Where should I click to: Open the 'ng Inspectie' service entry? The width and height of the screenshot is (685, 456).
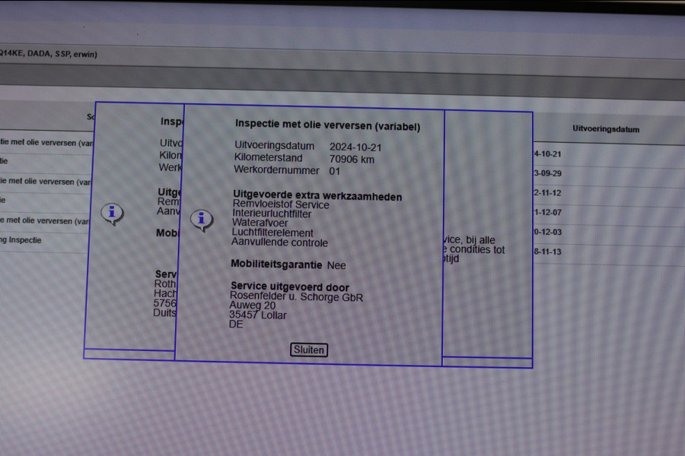[21, 240]
